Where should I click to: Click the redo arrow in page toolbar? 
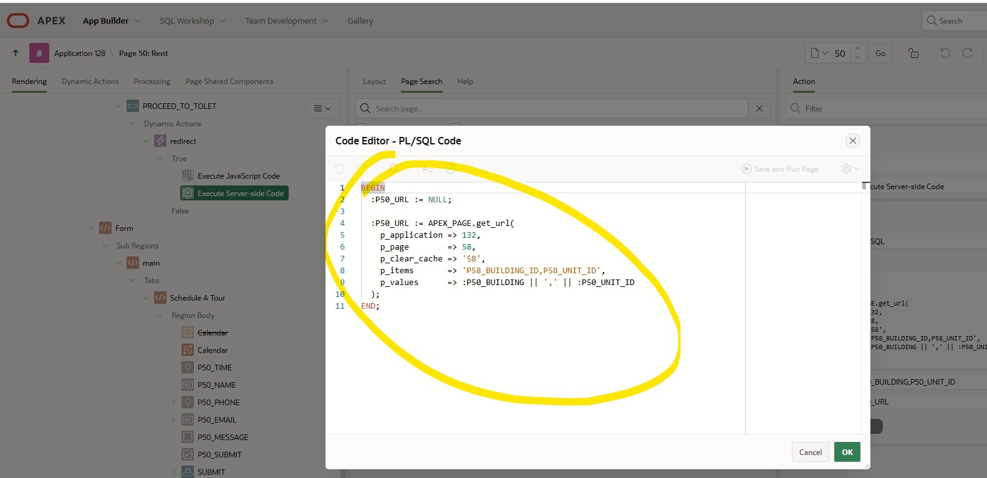click(x=968, y=53)
